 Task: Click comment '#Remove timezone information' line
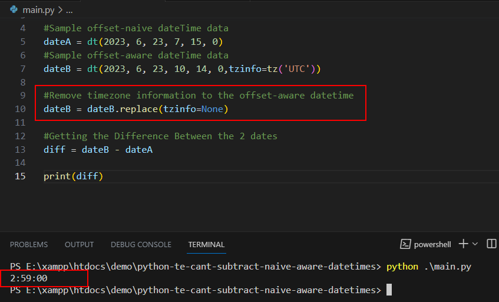coord(199,95)
